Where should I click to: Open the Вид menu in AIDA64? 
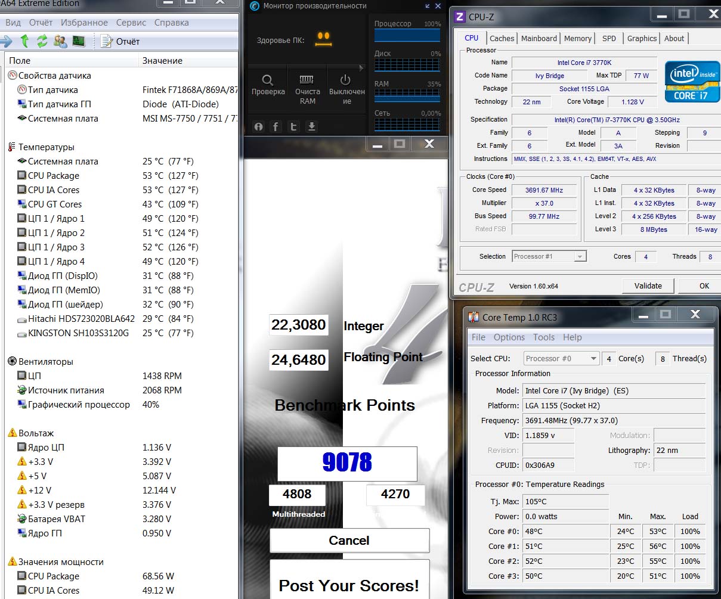click(x=13, y=23)
